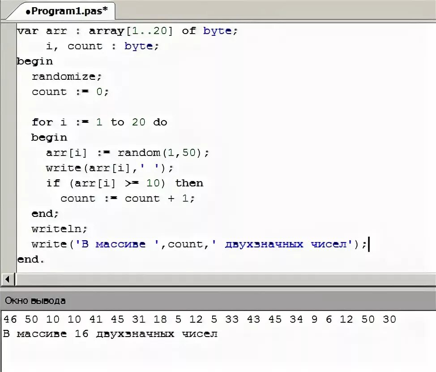Viewport: 436px width, 372px height.
Task: Click the 'end;' line closing the loop
Action: pyautogui.click(x=45, y=214)
